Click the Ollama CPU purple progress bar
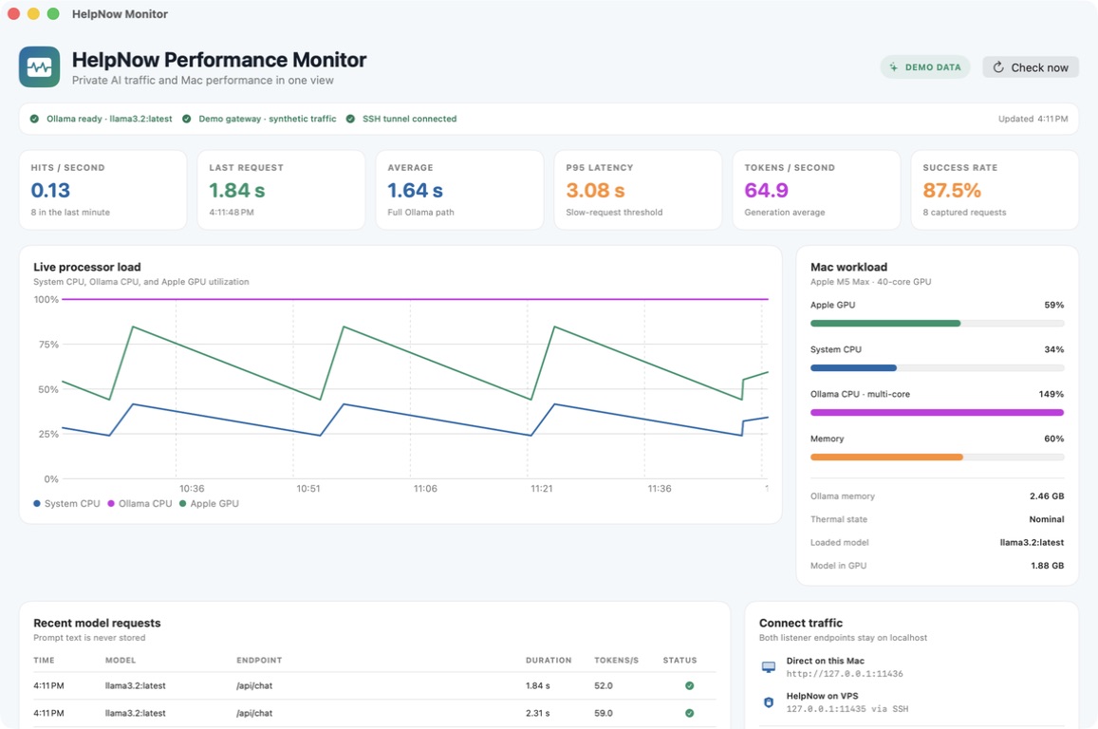The height and width of the screenshot is (729, 1098). [x=937, y=413]
